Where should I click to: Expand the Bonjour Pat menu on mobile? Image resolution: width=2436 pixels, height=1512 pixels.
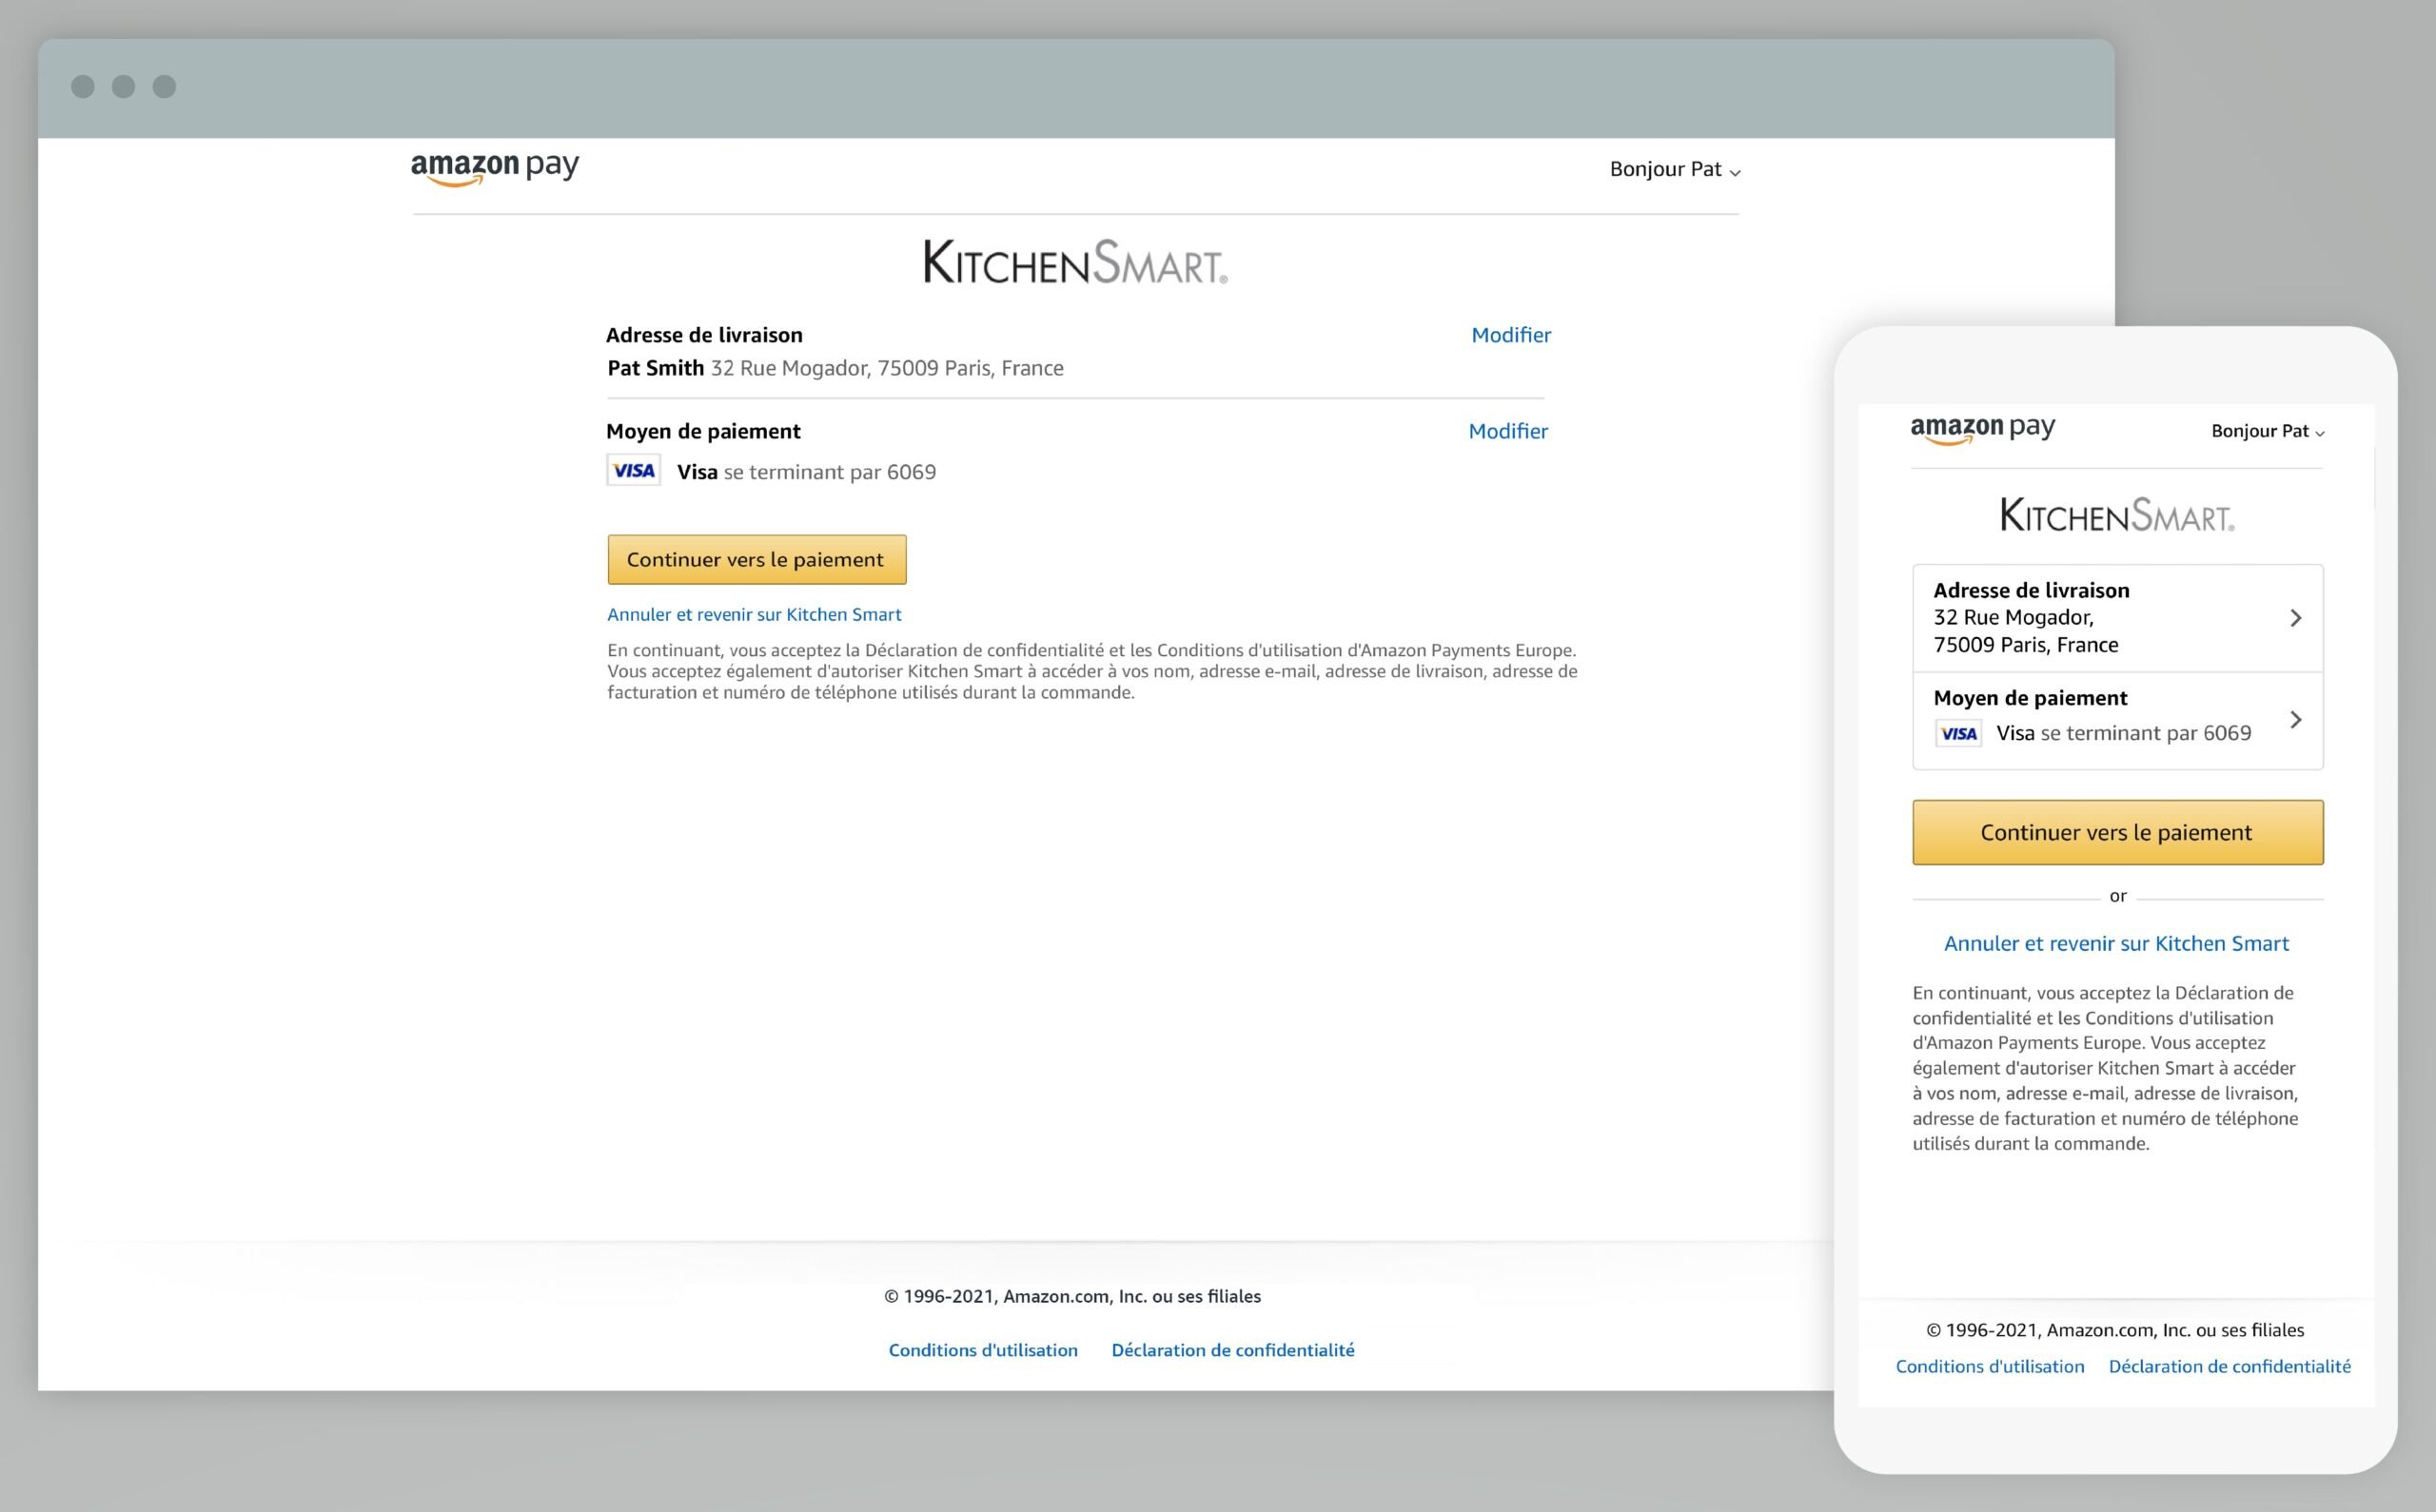2266,431
